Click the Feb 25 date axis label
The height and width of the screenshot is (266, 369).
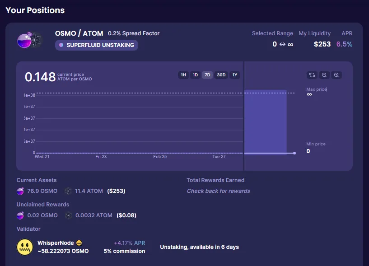pyautogui.click(x=160, y=157)
